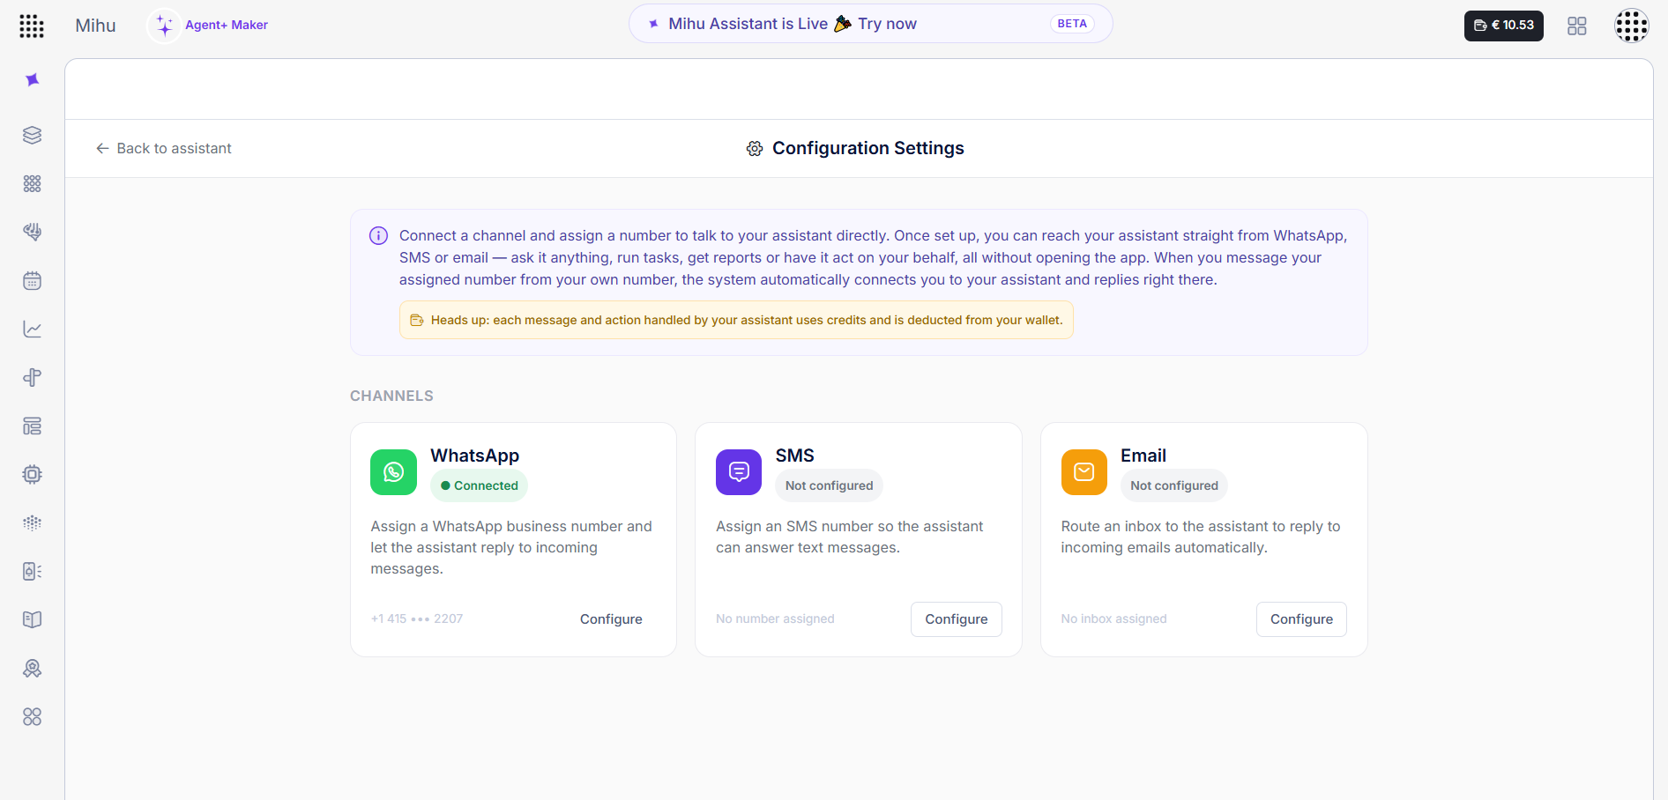Viewport: 1668px width, 800px height.
Task: Click the Email channel icon
Action: click(1084, 472)
